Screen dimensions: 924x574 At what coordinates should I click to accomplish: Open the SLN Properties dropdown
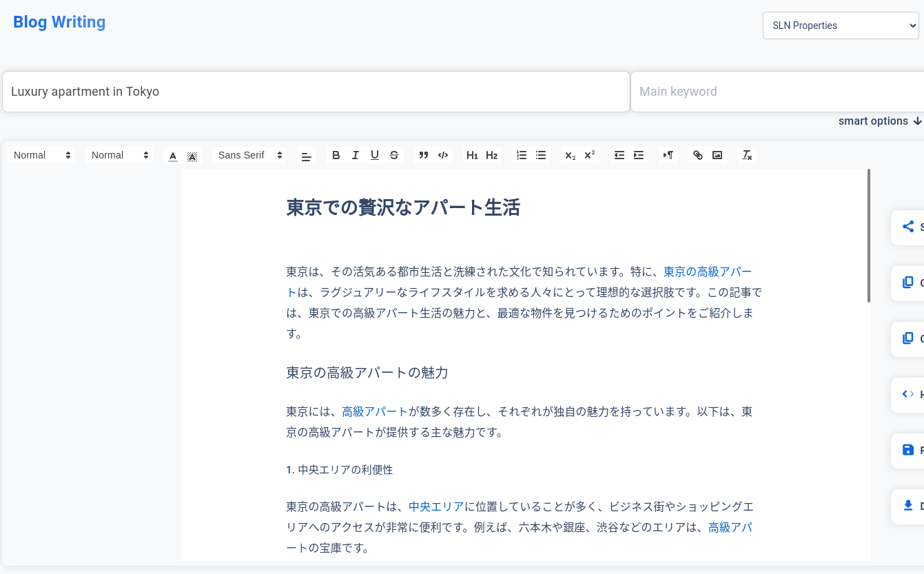(x=841, y=25)
